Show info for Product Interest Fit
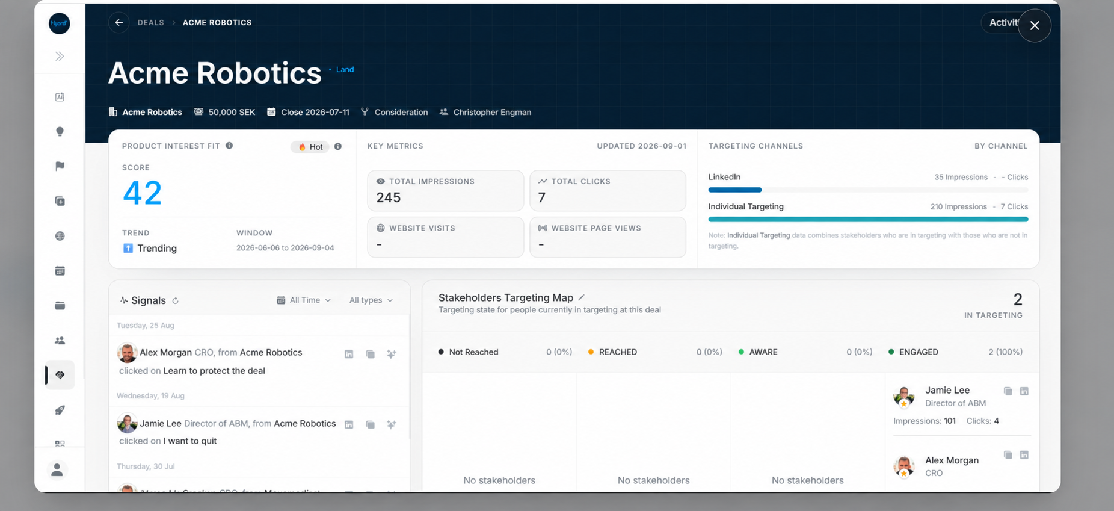The height and width of the screenshot is (511, 1114). pos(229,146)
